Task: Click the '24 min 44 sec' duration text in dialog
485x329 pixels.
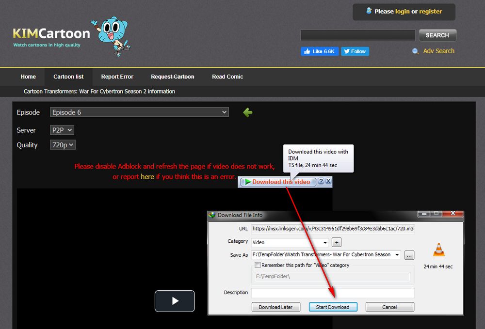Action: [x=438, y=266]
